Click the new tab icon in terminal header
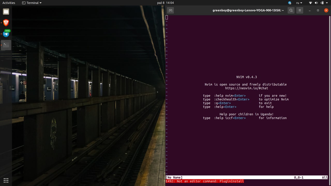 point(170,10)
